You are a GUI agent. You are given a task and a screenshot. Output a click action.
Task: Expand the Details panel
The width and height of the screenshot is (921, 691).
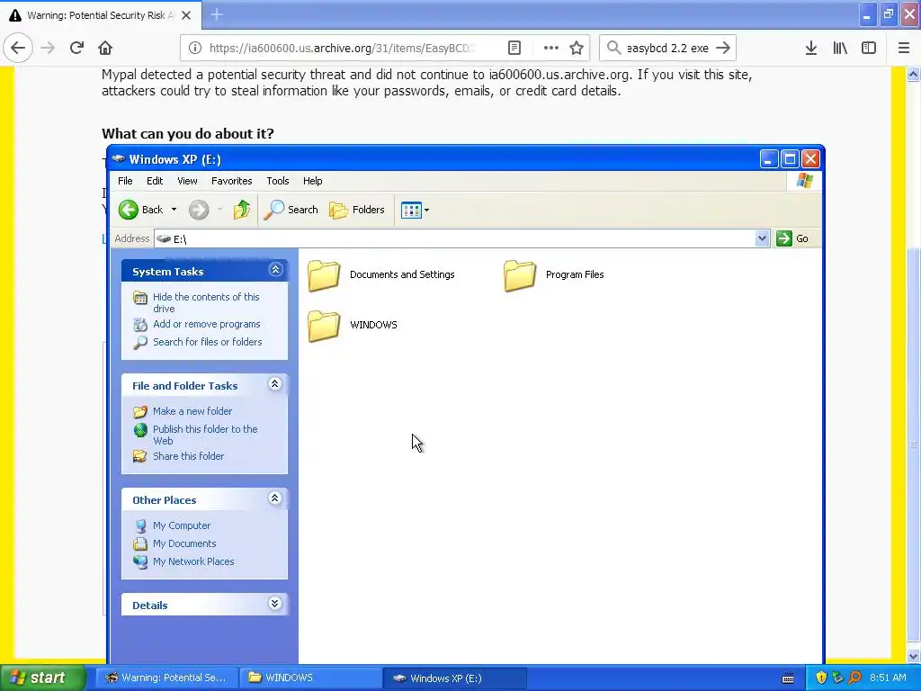pyautogui.click(x=275, y=604)
